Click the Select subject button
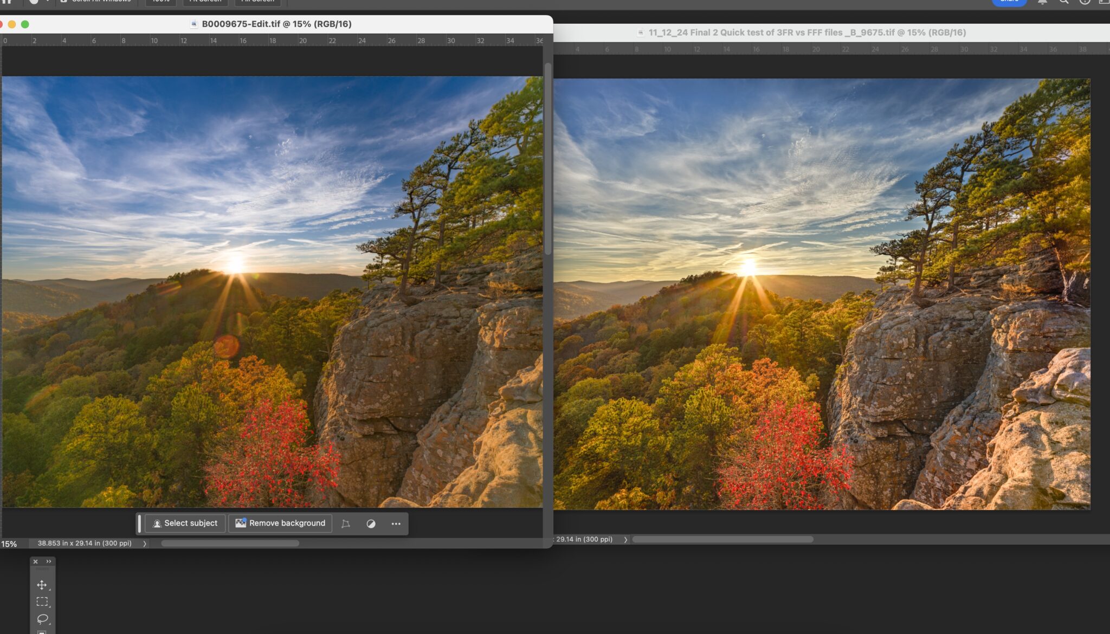 pos(185,523)
